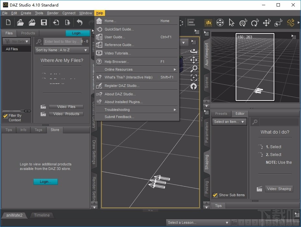Open the Select an Item dropdown

pyautogui.click(x=229, y=122)
